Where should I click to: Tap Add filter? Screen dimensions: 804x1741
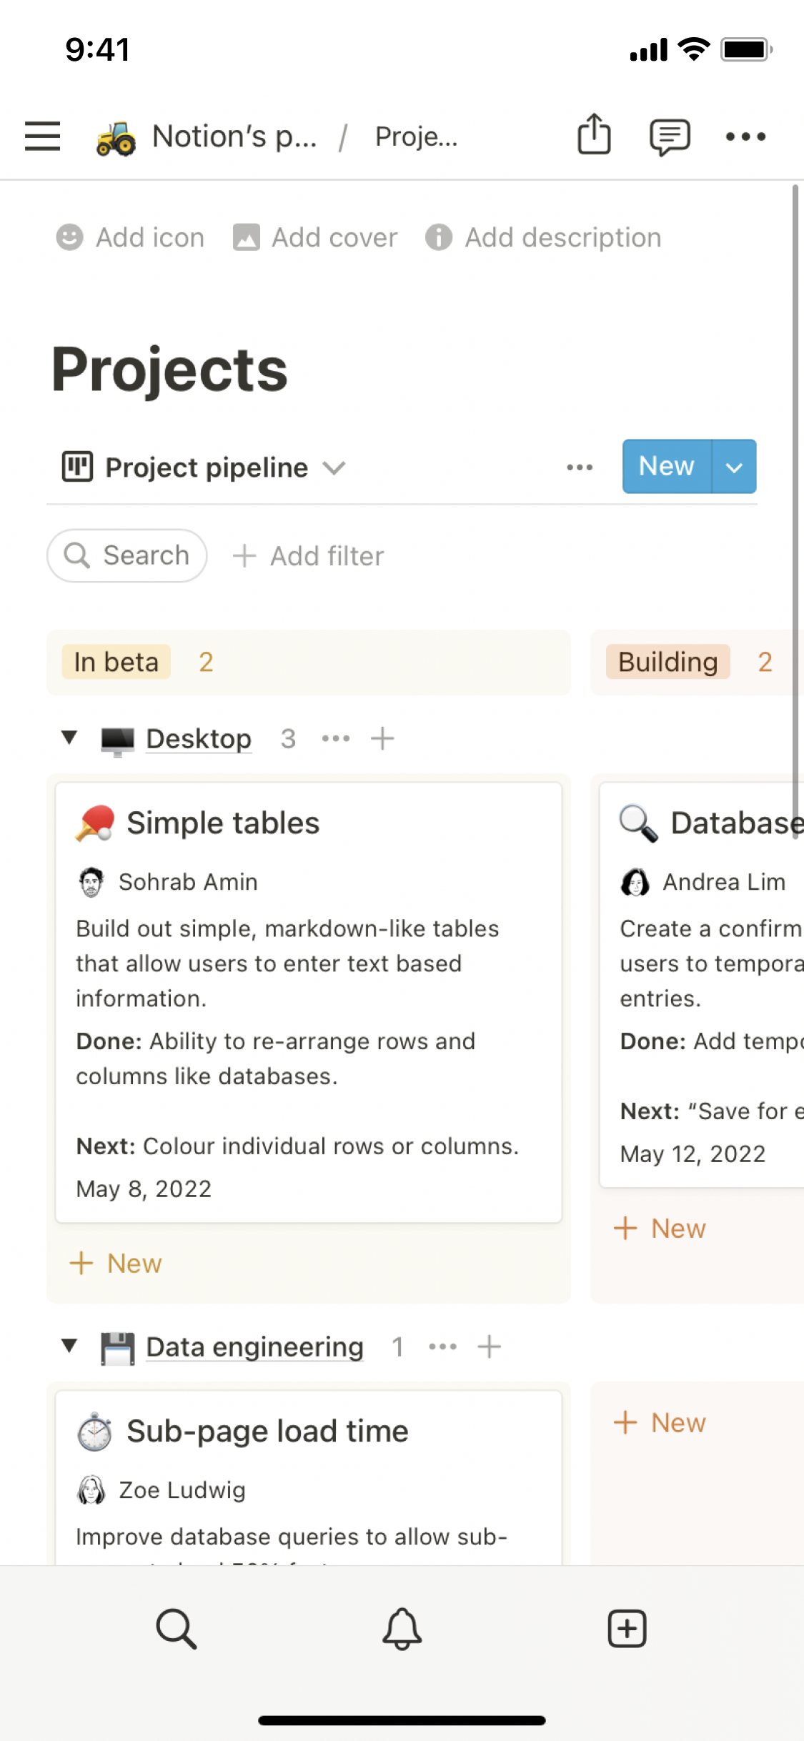[309, 556]
